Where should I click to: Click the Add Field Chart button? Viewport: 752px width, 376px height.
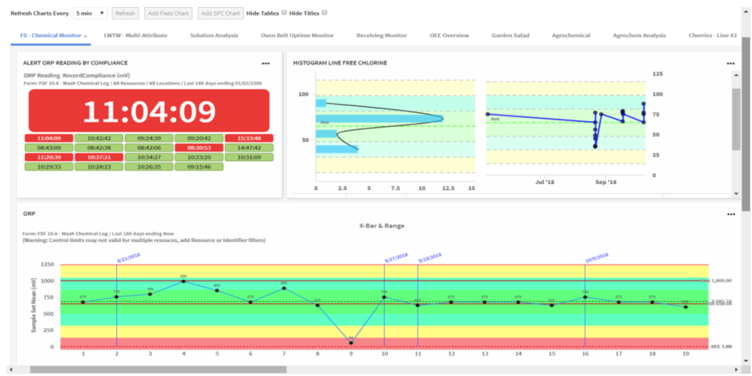pos(168,13)
